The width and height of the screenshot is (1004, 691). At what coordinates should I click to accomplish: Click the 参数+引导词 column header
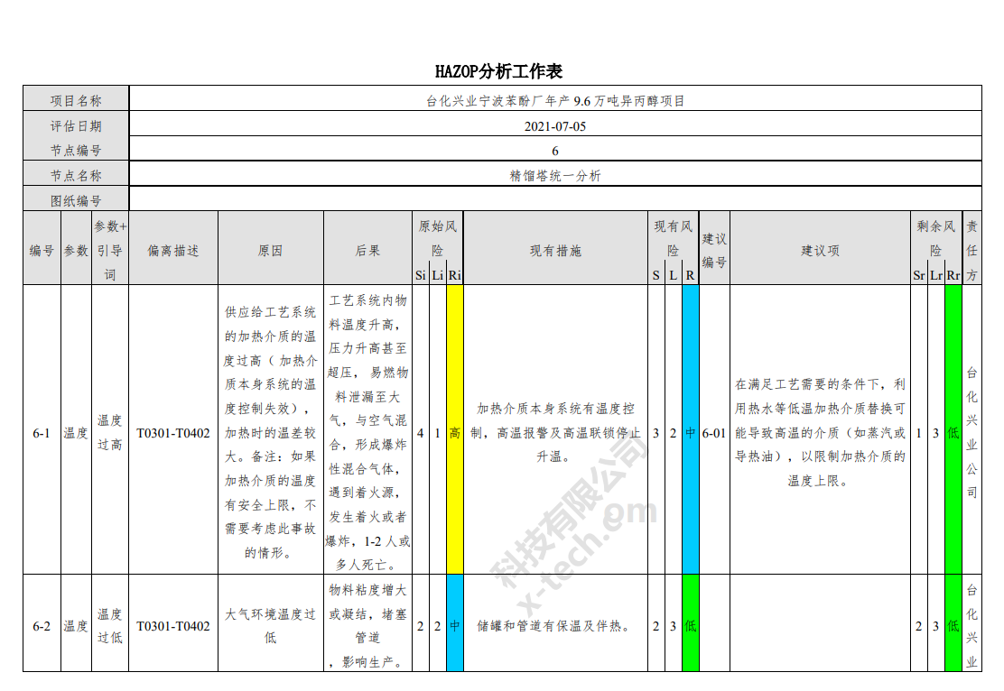110,248
